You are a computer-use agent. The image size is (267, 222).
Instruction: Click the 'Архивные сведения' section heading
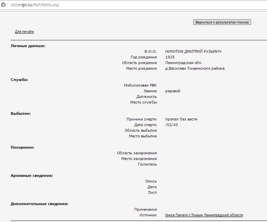(32, 175)
